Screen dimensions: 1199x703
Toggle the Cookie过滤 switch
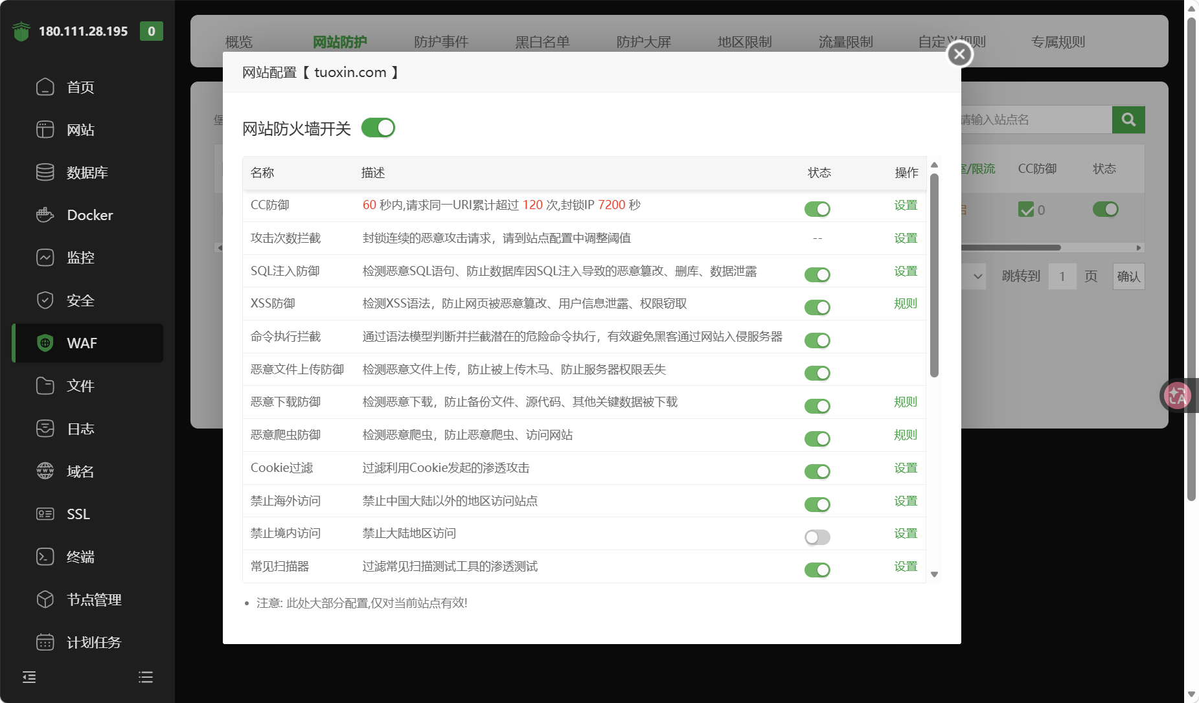[x=817, y=472]
